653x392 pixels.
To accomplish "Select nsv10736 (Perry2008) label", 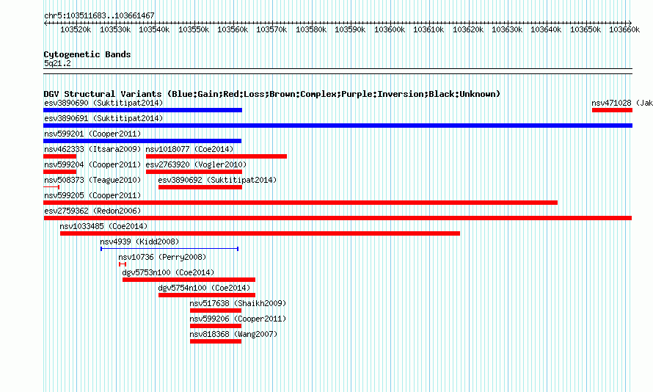I will tap(162, 257).
